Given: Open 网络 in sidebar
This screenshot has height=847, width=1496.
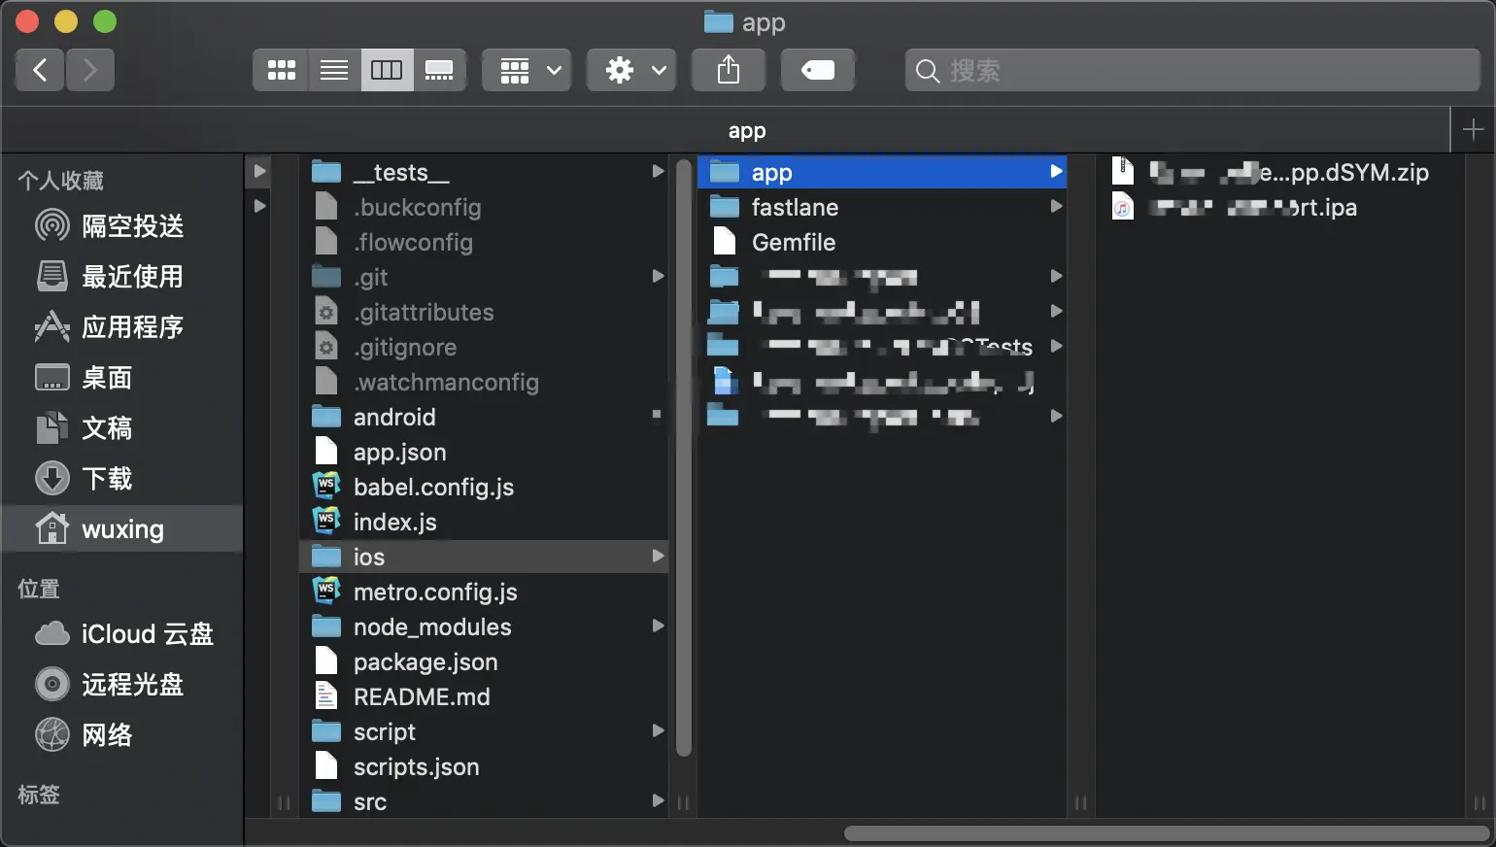Looking at the screenshot, I should (x=122, y=734).
